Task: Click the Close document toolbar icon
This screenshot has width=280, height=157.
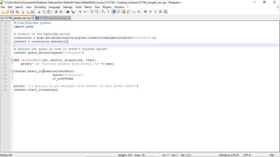Action: click(22, 12)
